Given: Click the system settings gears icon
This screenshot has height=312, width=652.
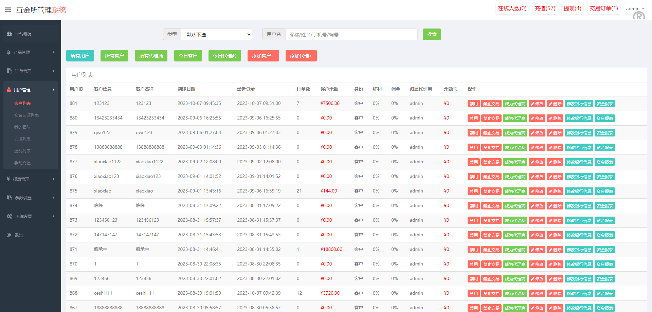Looking at the screenshot, I should coord(10,216).
